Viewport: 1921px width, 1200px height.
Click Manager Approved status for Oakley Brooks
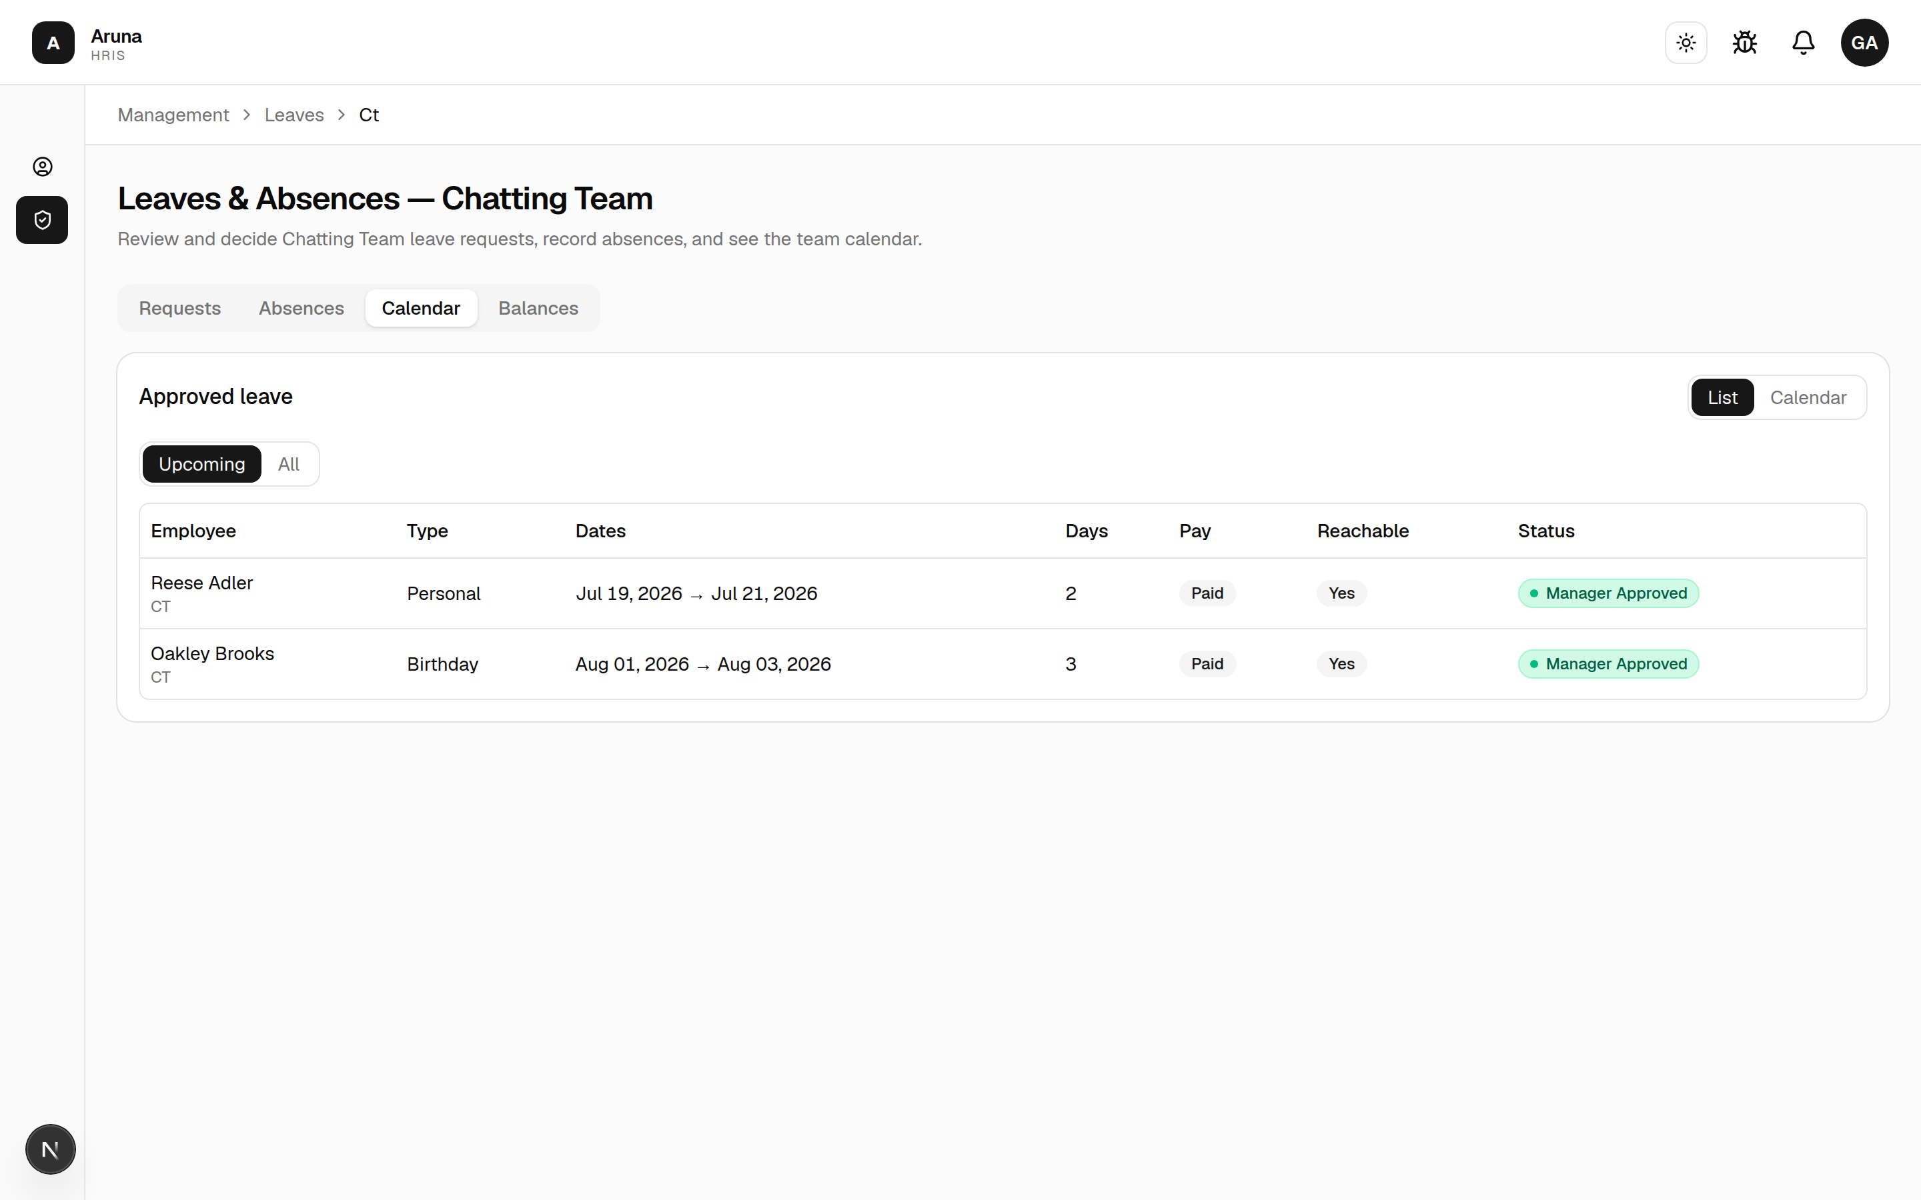tap(1608, 664)
